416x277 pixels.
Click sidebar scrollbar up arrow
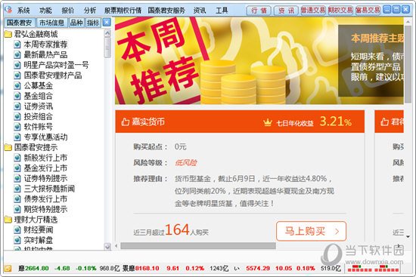[x=107, y=33]
